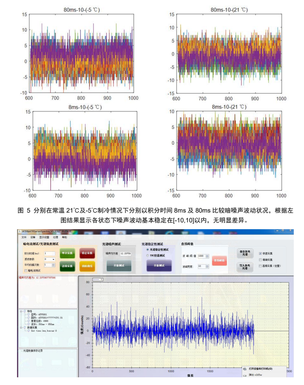Click the 平均扫描次数 spinner arrows
304x385 pixels.
point(53,265)
